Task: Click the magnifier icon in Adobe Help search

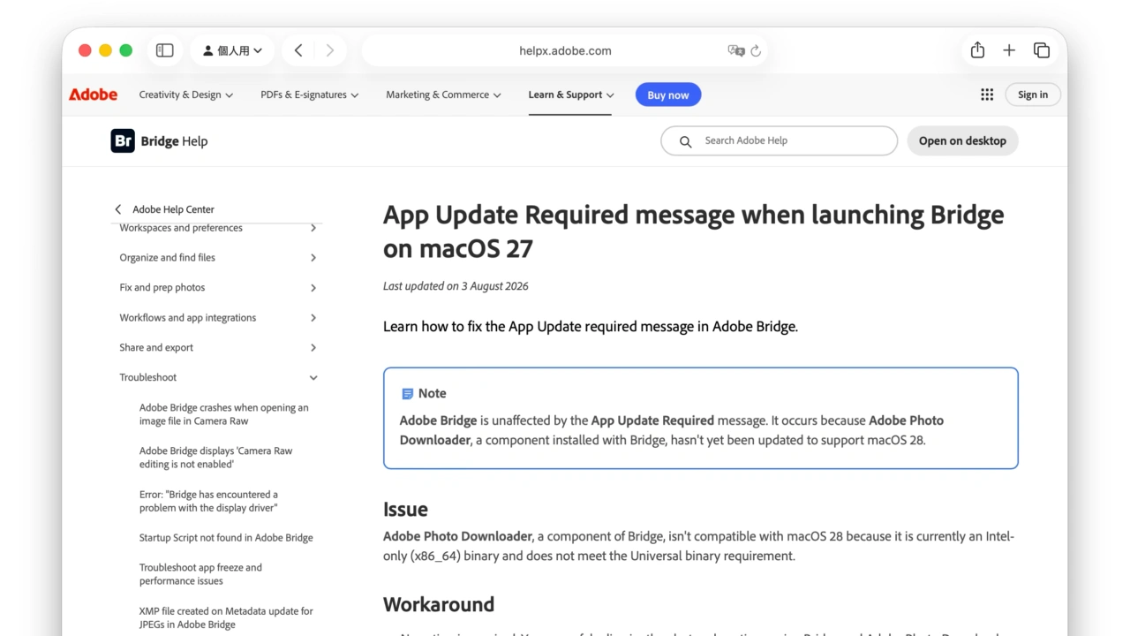Action: click(685, 141)
